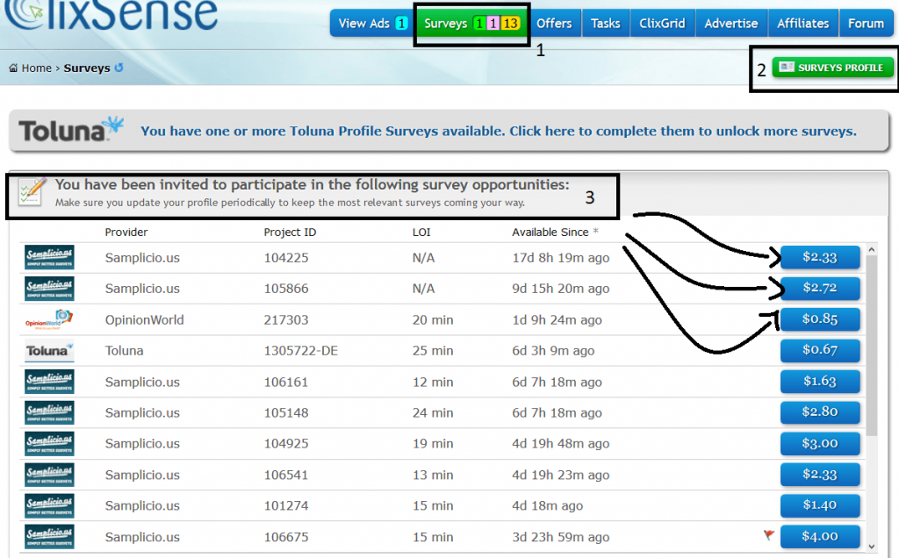Open the Toluna Profile Surveys link
The image size is (899, 558).
(x=499, y=132)
